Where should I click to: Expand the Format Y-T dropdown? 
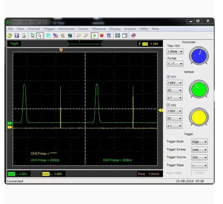[175, 64]
